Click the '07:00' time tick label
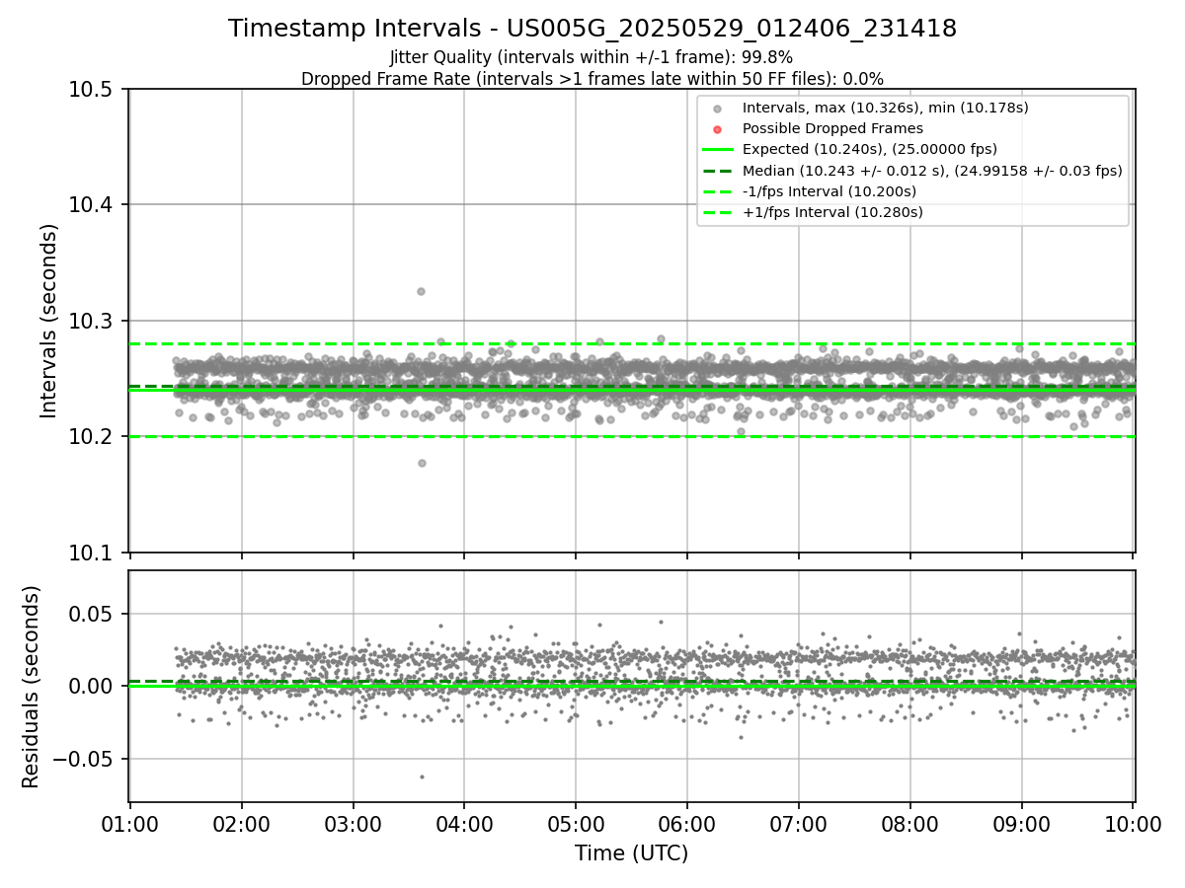 click(798, 823)
